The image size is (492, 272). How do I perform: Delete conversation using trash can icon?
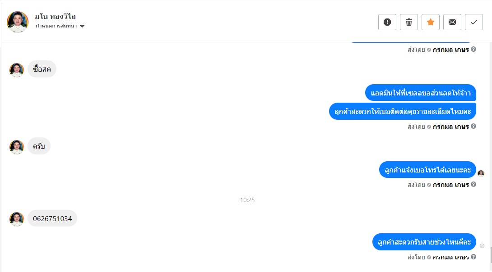[409, 22]
